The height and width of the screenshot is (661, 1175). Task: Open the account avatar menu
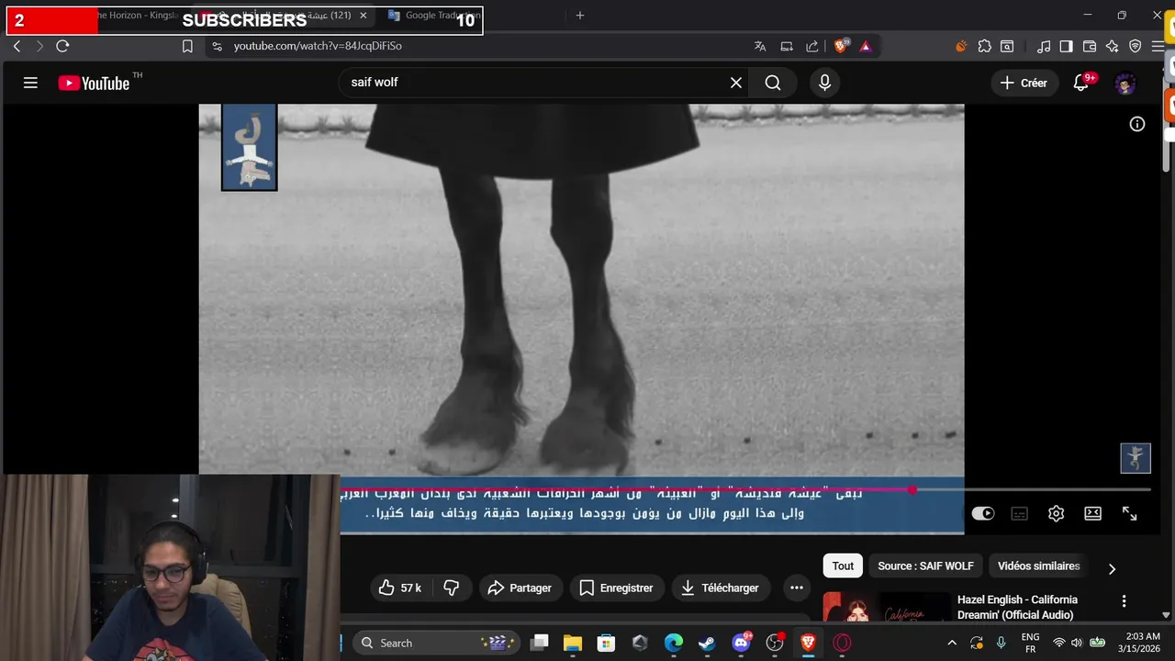click(1125, 84)
